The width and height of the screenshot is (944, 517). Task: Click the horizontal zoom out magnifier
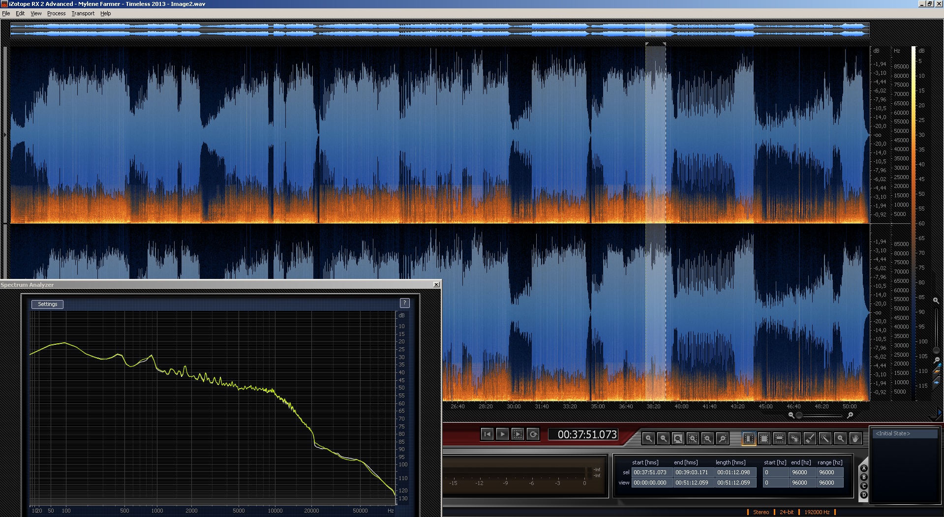click(791, 415)
